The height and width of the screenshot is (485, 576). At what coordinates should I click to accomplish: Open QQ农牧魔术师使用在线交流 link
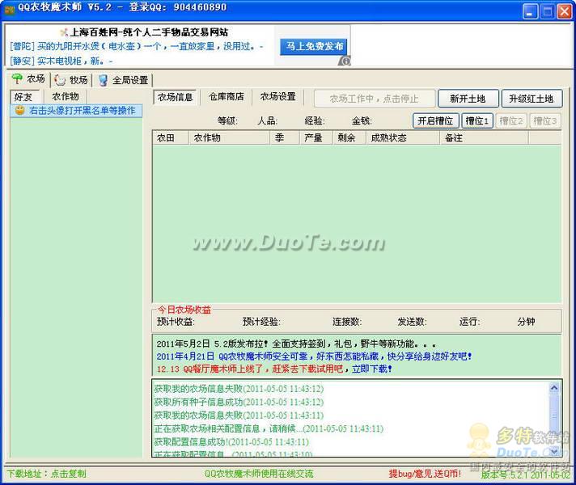pos(259,474)
